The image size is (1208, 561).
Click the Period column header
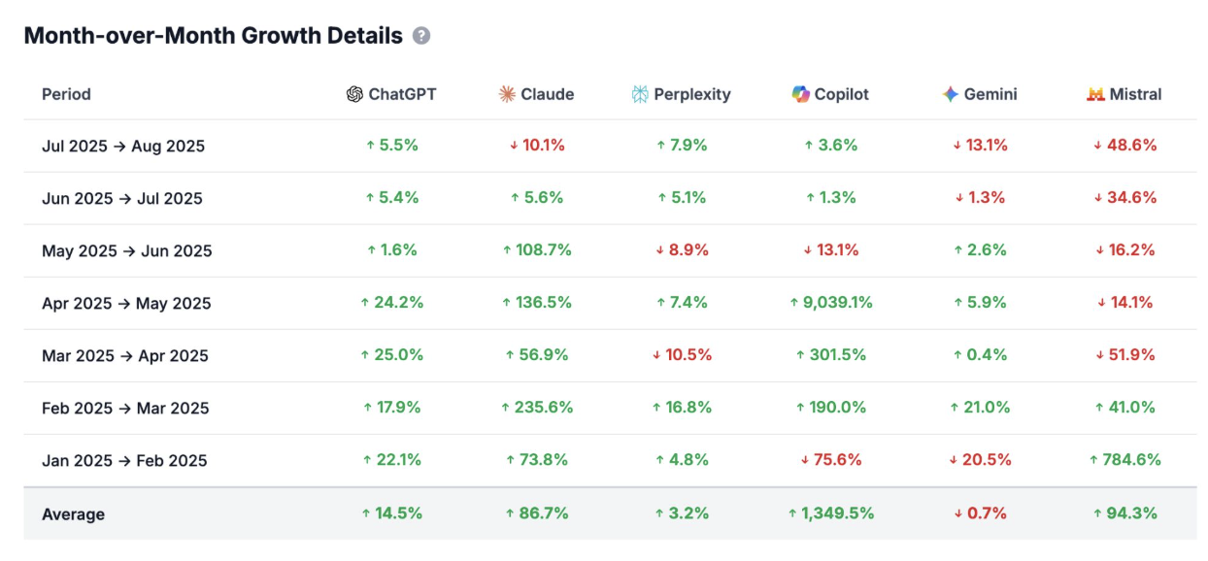point(66,94)
